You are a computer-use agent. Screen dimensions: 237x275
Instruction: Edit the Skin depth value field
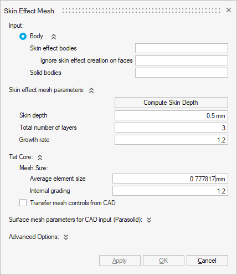pyautogui.click(x=171, y=115)
